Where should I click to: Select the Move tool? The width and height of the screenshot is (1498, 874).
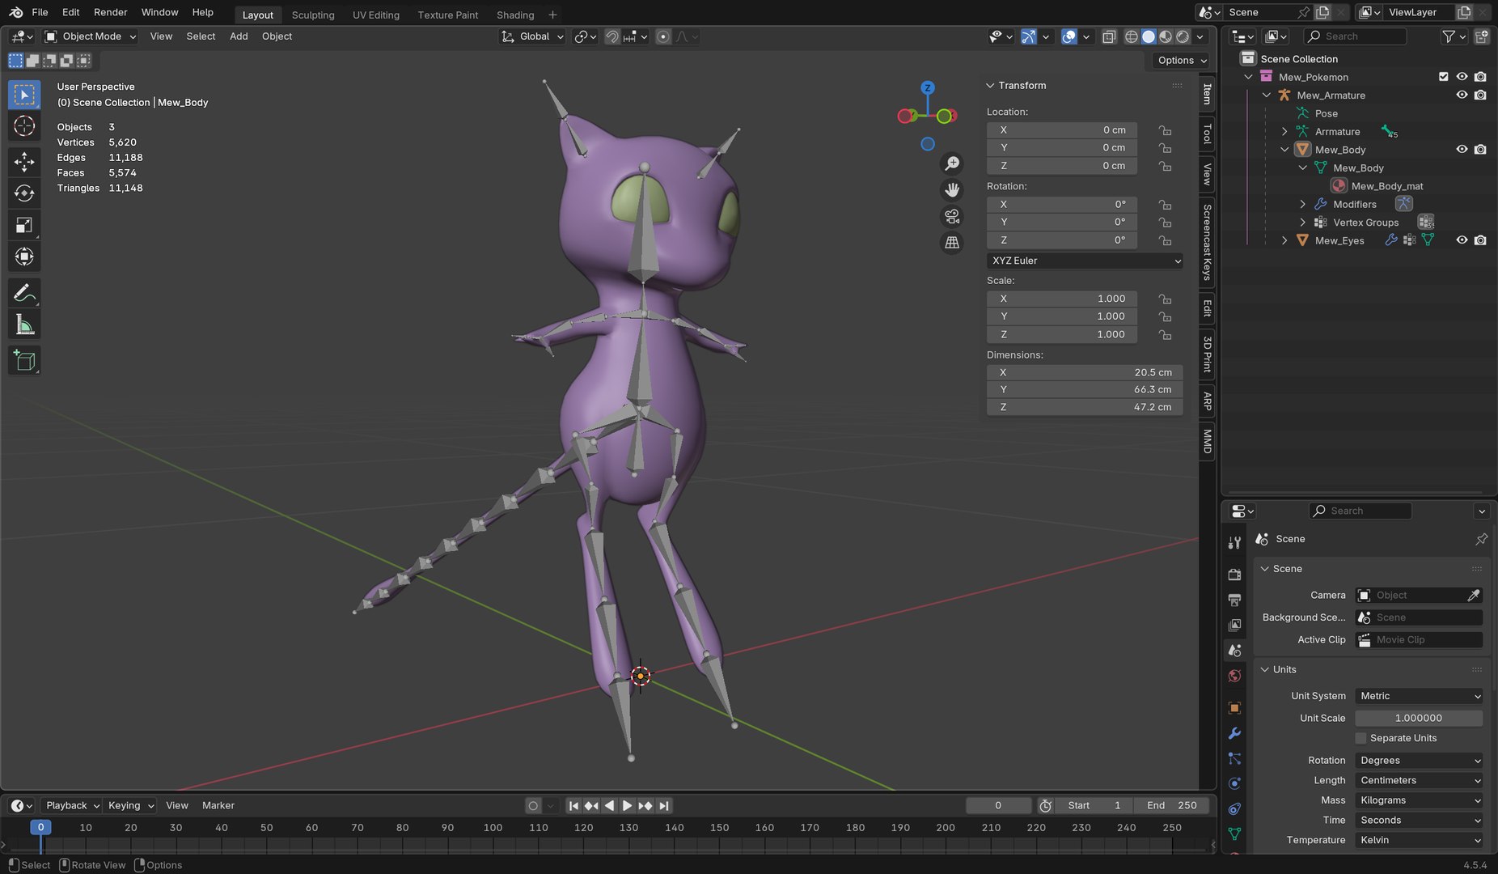click(x=24, y=162)
